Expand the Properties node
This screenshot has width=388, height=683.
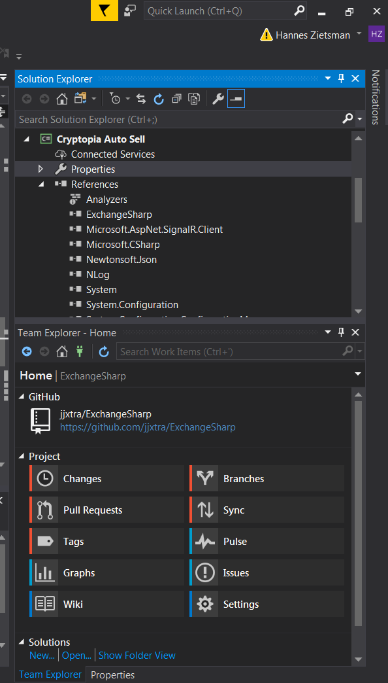click(40, 168)
